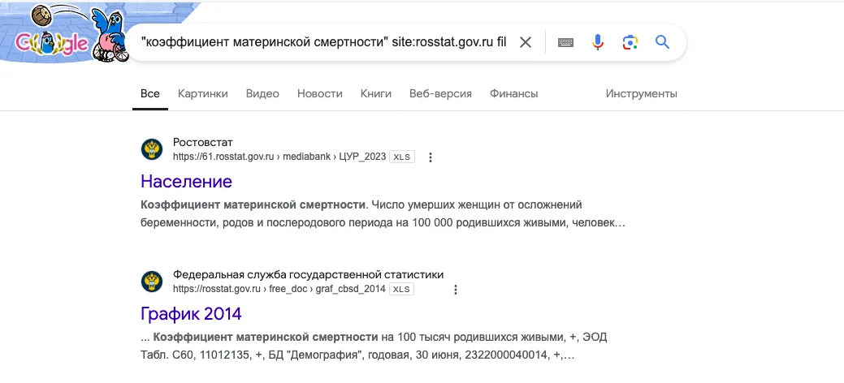This screenshot has width=844, height=383.
Task: Click the Федеральная служба государственной статистики favicon
Action: [x=152, y=282]
